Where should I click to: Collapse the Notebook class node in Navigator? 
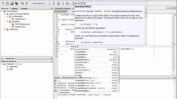point(2,64)
